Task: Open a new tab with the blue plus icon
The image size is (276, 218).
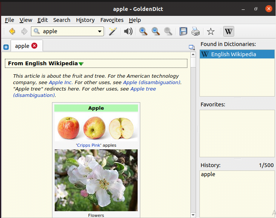Action: (x=6, y=47)
